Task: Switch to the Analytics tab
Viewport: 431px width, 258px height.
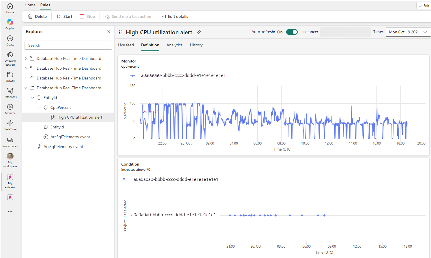Action: (174, 45)
